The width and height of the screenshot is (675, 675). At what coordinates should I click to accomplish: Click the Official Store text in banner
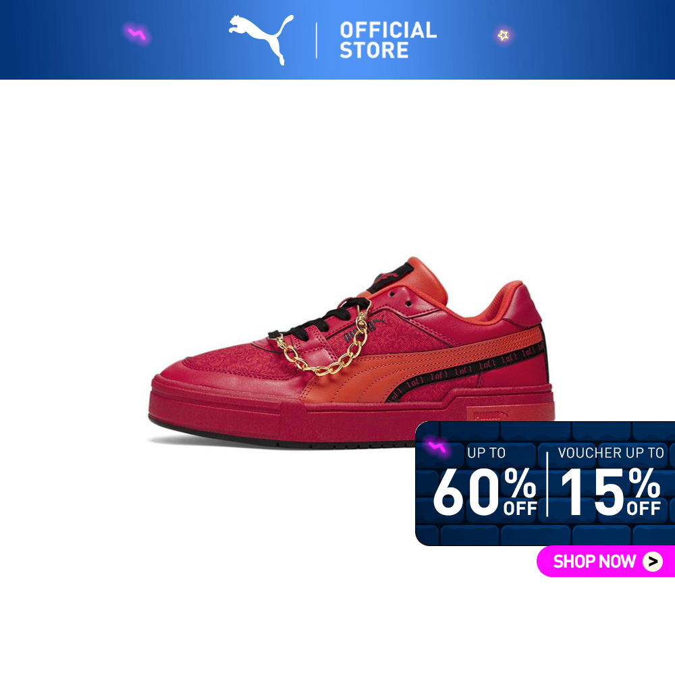pos(388,40)
